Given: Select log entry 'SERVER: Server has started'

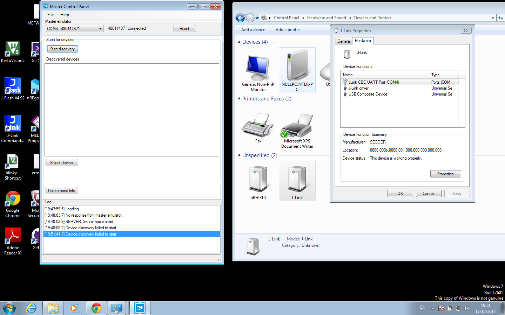Looking at the screenshot, I should pyautogui.click(x=132, y=222).
